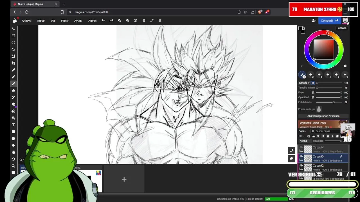360x202 pixels.
Task: Add new drawing with plus thumbnail
Action: tap(124, 179)
